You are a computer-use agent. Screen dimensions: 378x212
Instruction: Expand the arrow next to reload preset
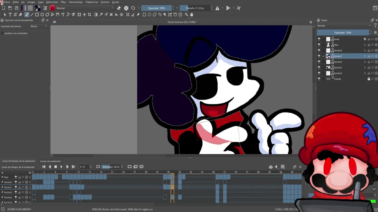[139, 8]
